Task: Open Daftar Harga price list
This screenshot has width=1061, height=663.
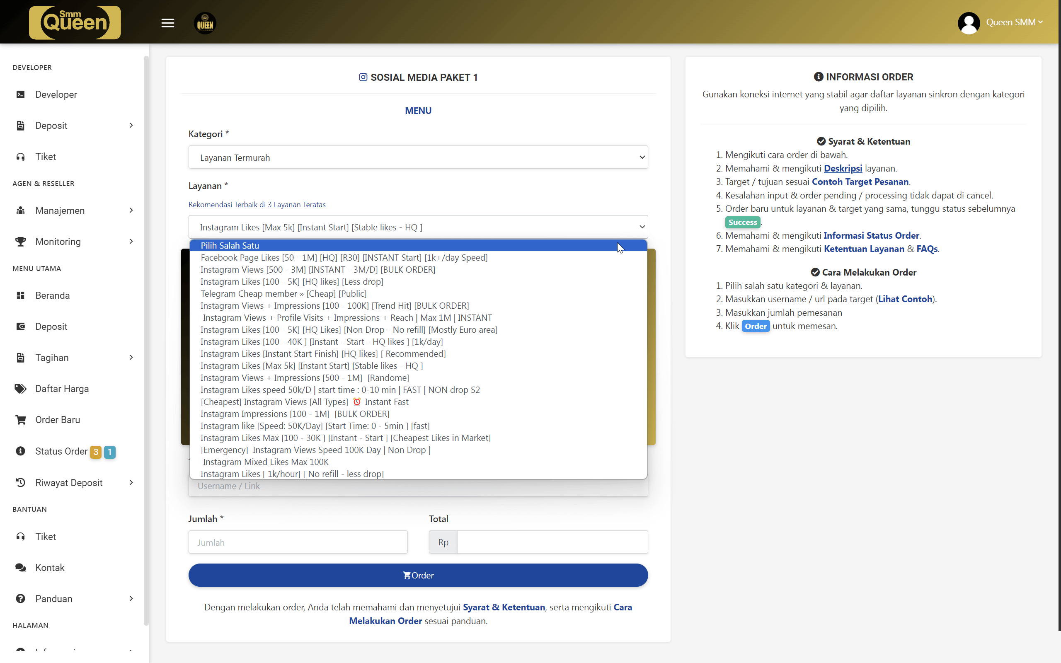Action: (x=62, y=389)
